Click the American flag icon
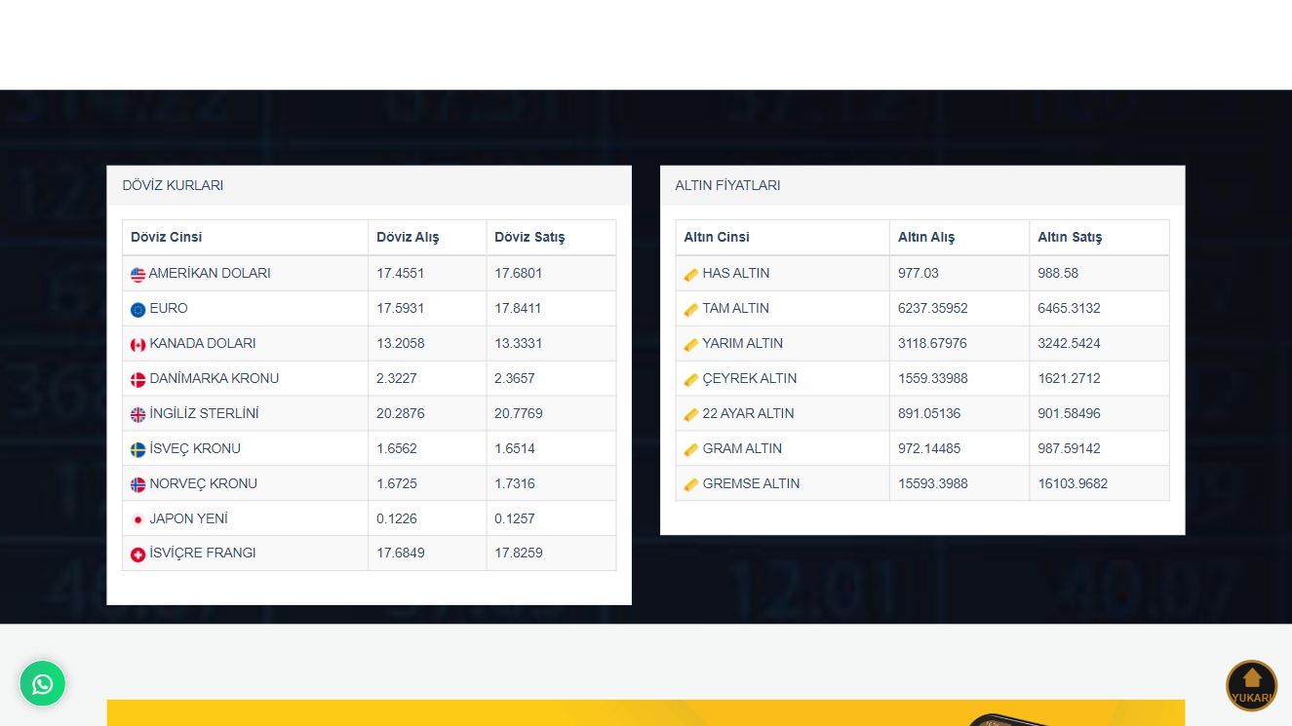Image resolution: width=1292 pixels, height=726 pixels. tap(137, 275)
